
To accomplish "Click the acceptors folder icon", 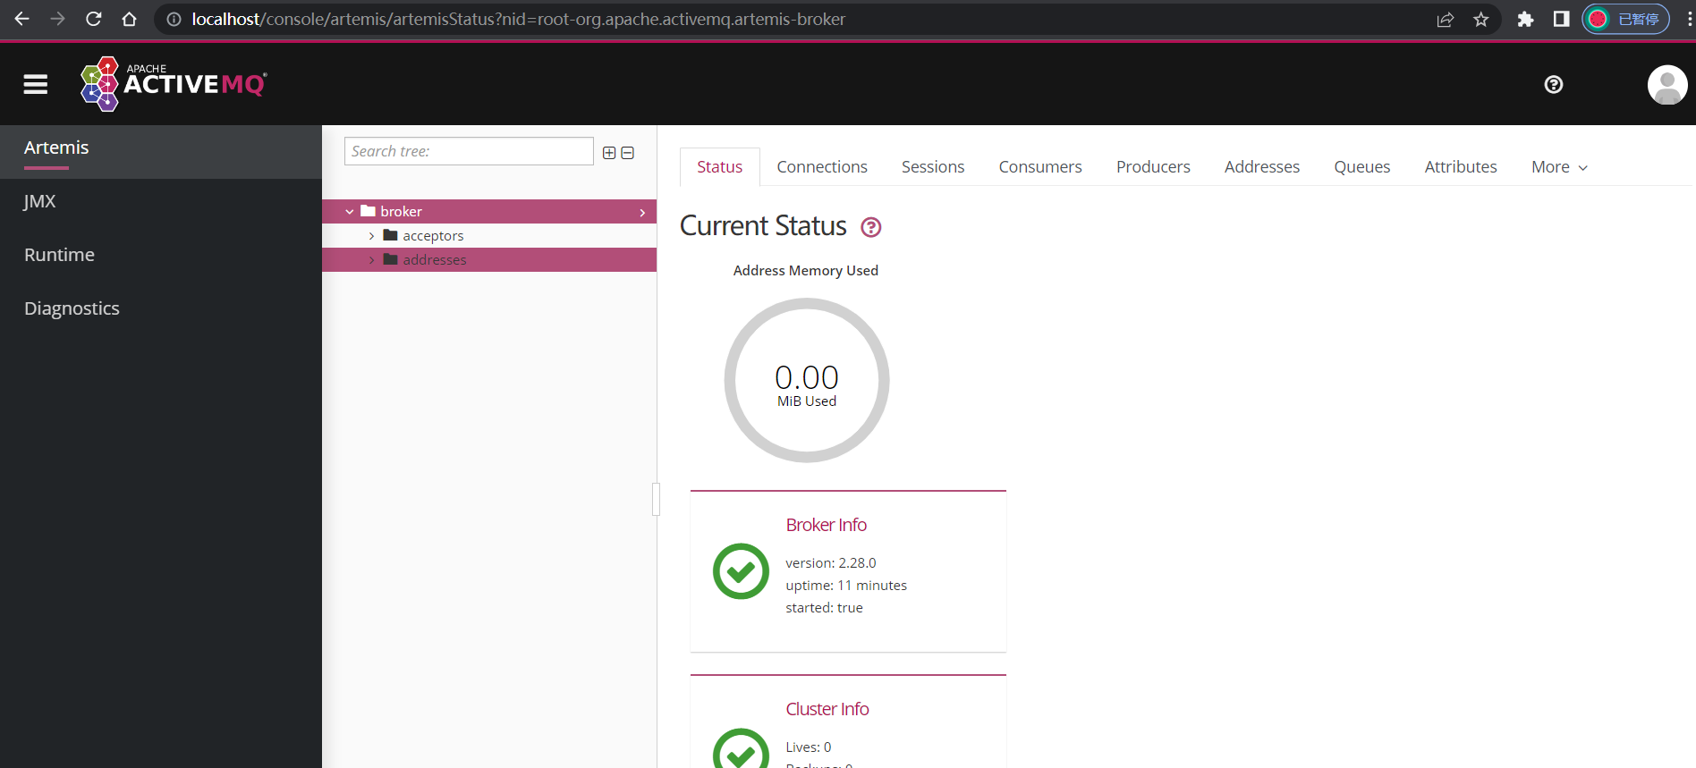I will pyautogui.click(x=390, y=235).
